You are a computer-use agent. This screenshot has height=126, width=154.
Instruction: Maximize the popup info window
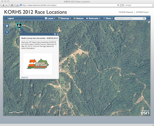point(55,34)
